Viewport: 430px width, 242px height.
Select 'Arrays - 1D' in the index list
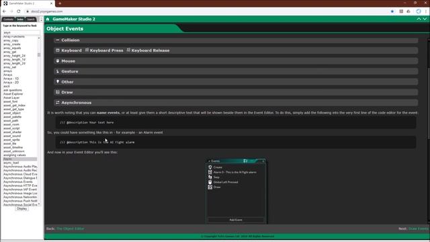(x=11, y=79)
